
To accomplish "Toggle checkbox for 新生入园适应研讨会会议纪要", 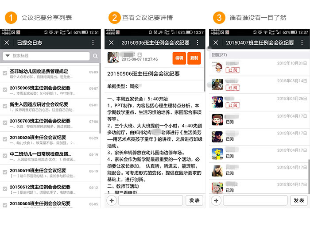I will point(5,107).
